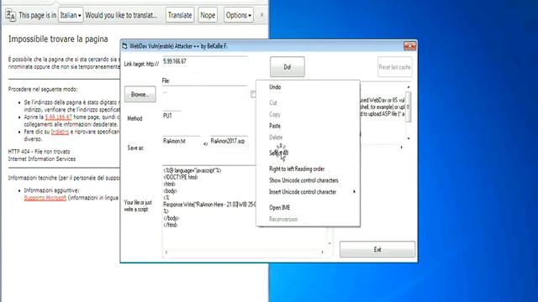
Task: Choose Reconversion from the context menu
Action: coord(283,219)
